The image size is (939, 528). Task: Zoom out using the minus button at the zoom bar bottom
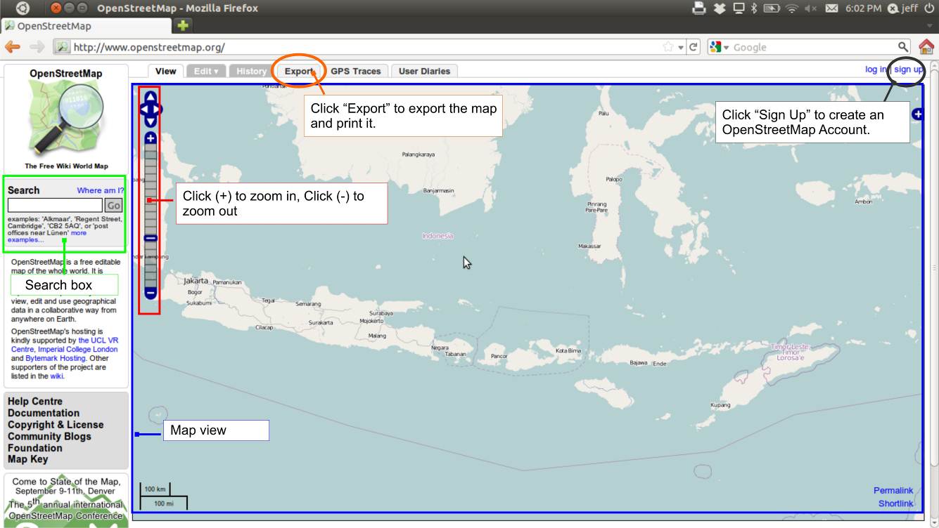click(x=151, y=292)
